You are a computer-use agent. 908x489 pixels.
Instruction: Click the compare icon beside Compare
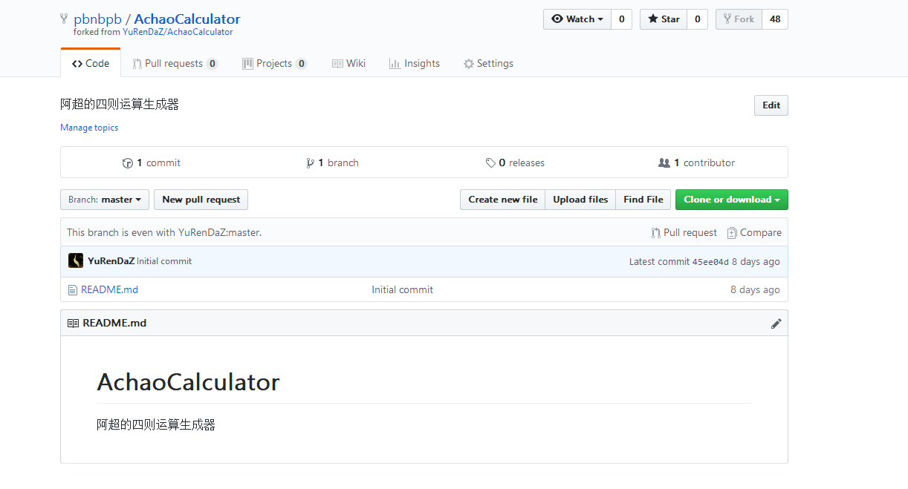click(732, 233)
